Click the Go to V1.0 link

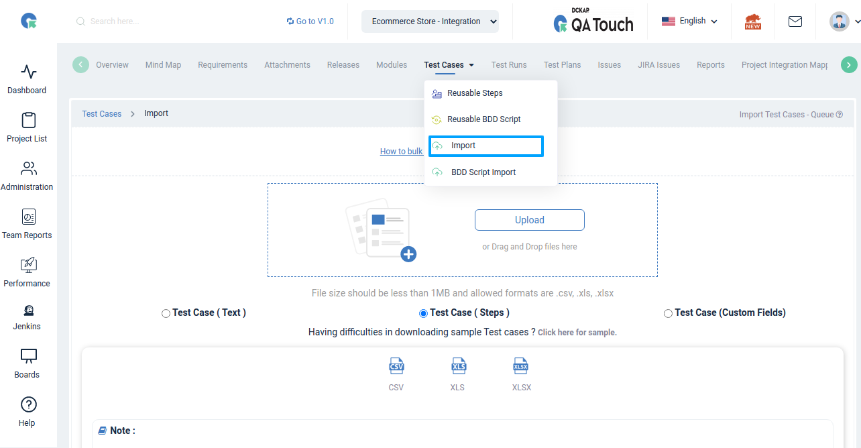[310, 21]
